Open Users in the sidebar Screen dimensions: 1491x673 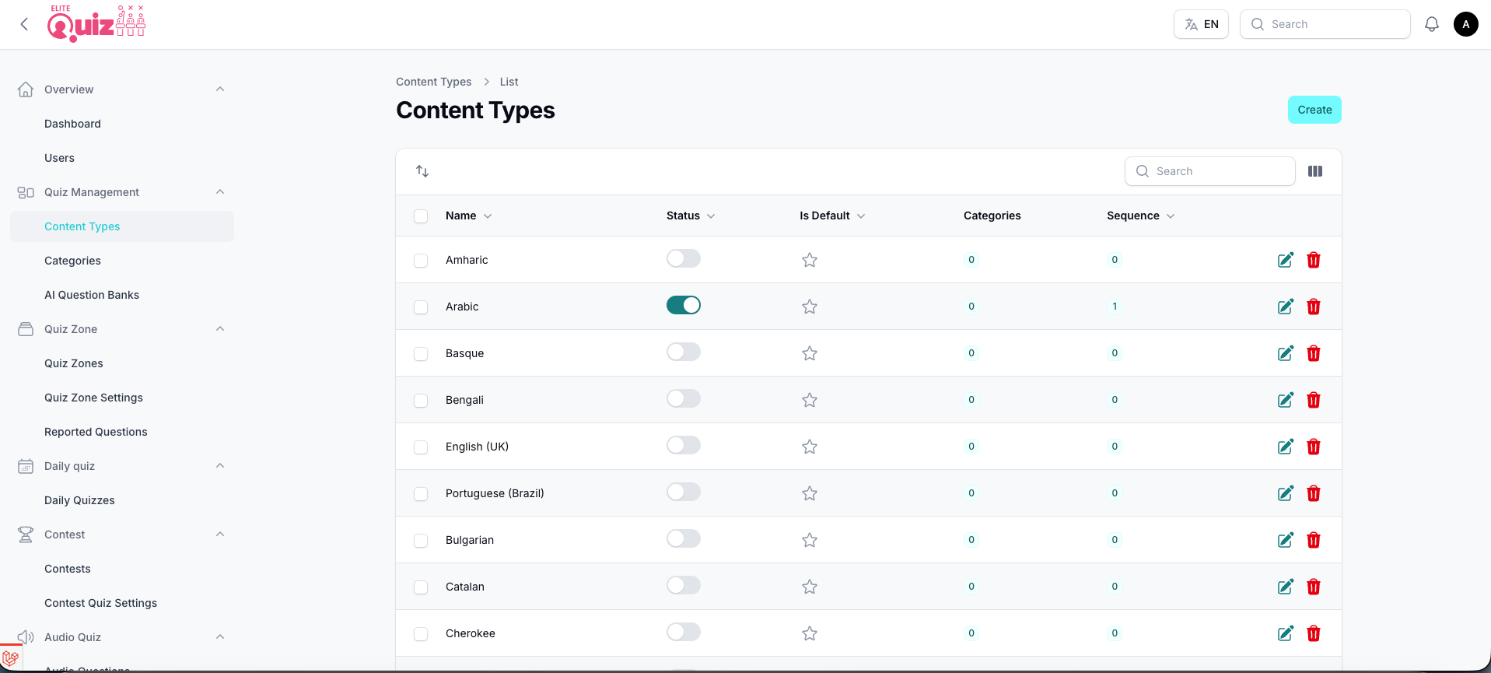pyautogui.click(x=59, y=158)
